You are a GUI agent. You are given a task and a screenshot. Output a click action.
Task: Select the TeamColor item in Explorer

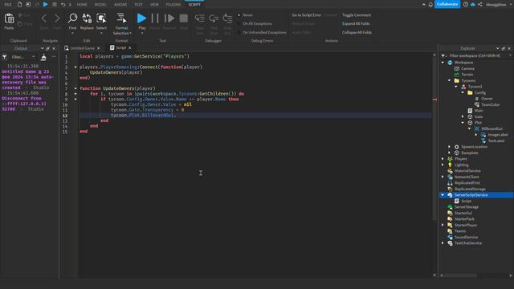click(x=491, y=104)
